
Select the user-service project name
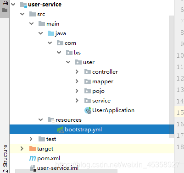point(45,5)
